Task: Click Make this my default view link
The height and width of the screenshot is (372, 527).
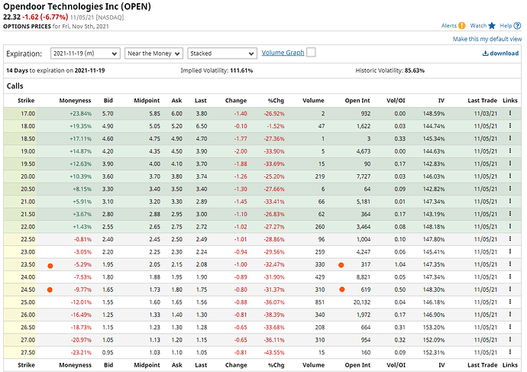Action: (487, 39)
